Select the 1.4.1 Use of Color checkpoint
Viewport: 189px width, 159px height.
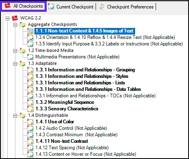55,122
